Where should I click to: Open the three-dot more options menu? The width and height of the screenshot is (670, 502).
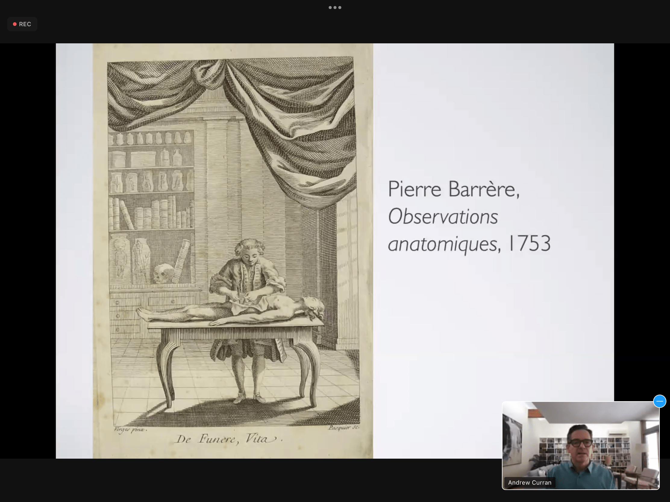(335, 8)
